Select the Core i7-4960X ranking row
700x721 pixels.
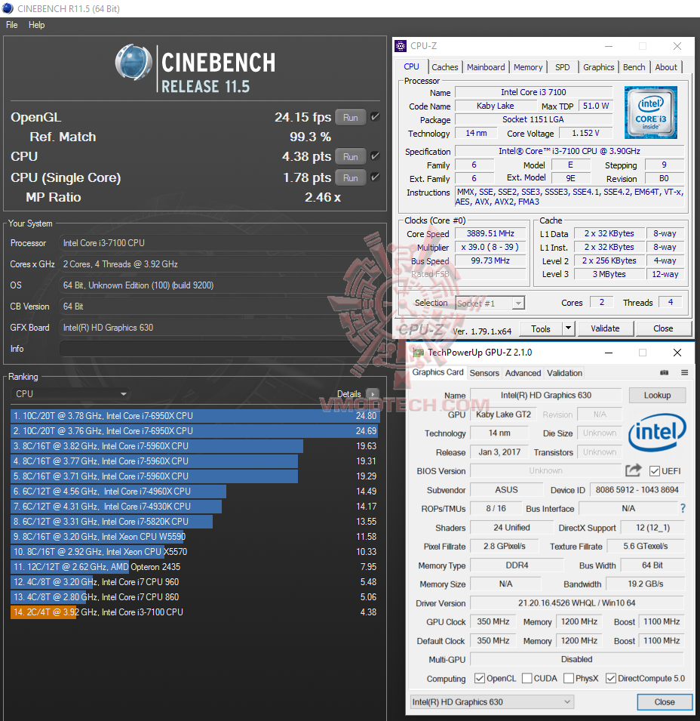point(195,491)
